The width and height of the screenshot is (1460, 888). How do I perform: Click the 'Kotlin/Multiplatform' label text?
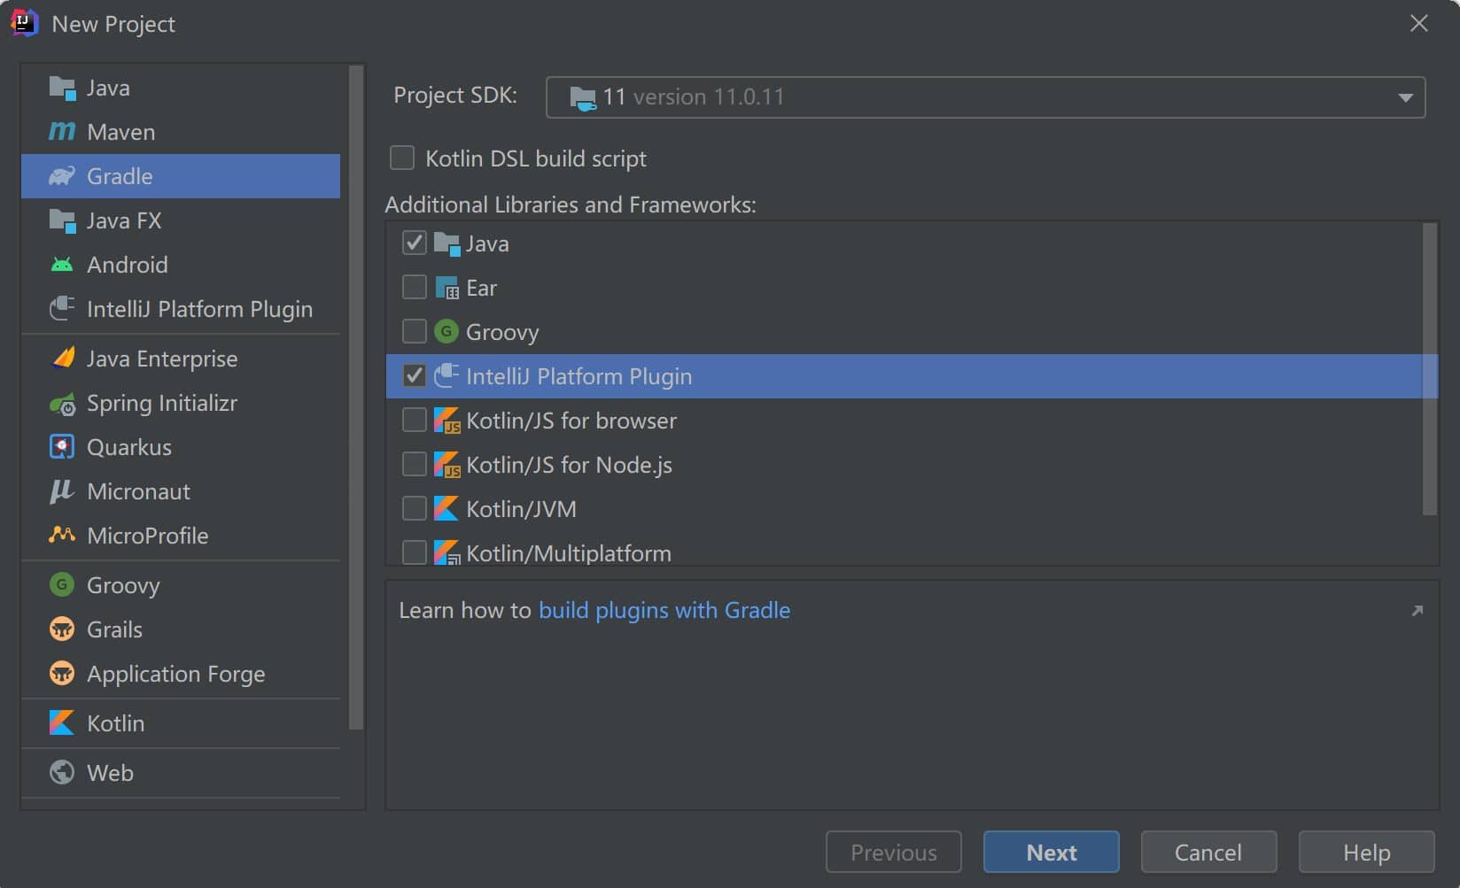pyautogui.click(x=569, y=553)
